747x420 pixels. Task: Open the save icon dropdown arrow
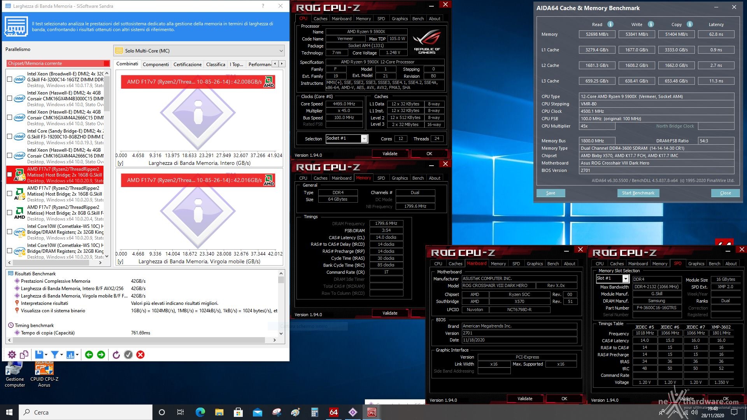[x=46, y=355]
